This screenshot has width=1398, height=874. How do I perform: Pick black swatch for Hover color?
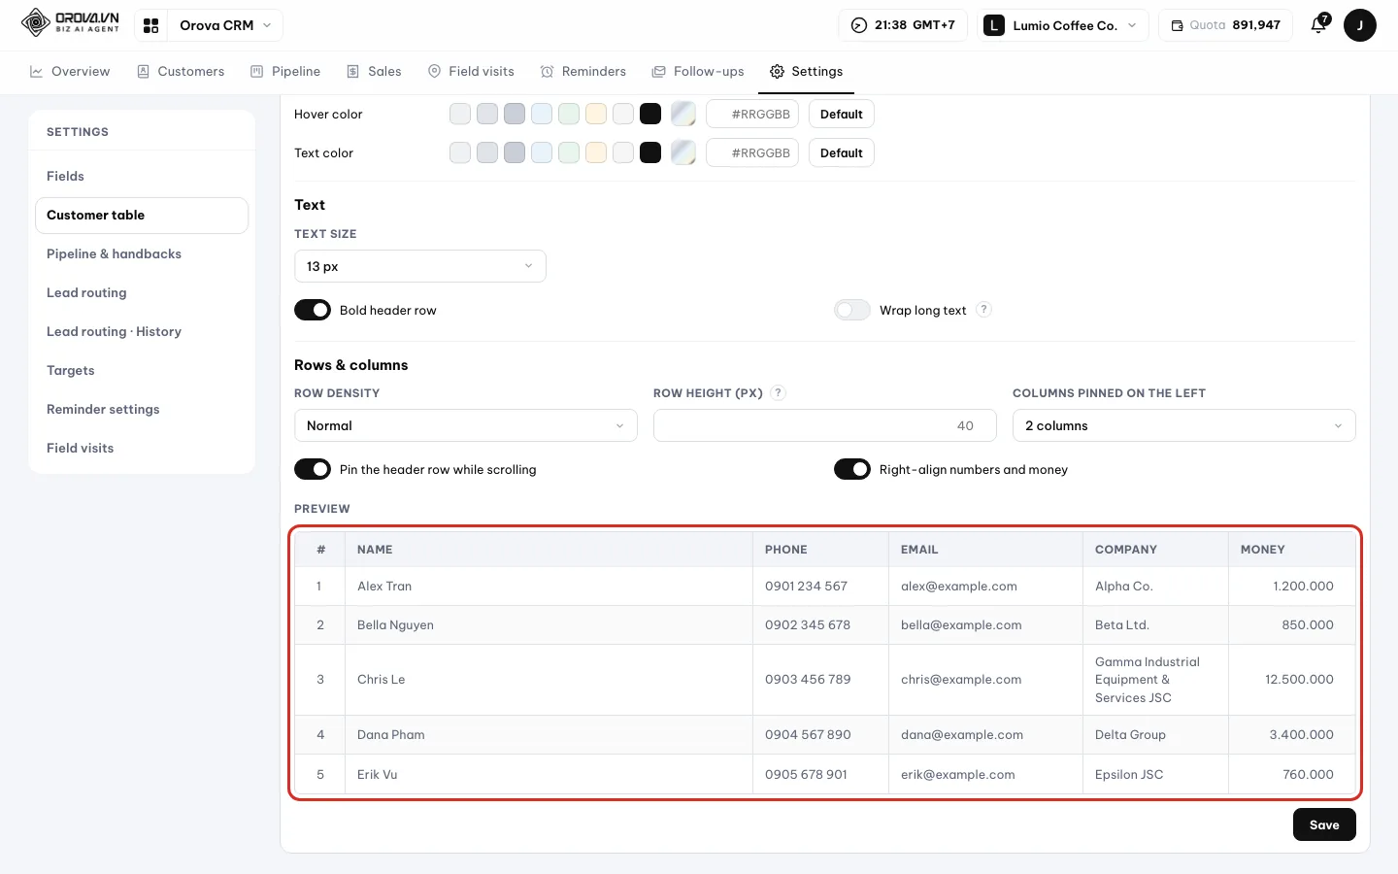point(650,114)
